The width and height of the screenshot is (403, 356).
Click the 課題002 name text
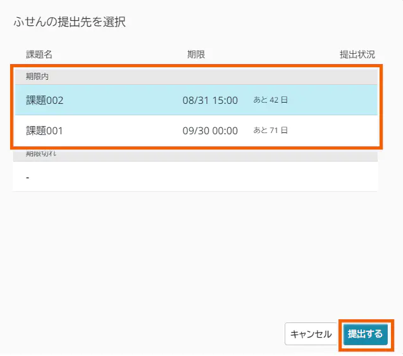[45, 100]
